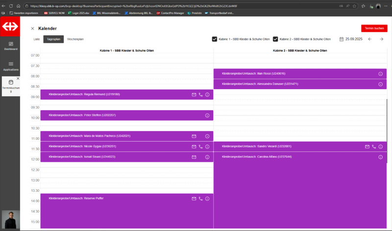Open the Applications hamburger menu
Screen dimensions: 392x231
[10, 64]
